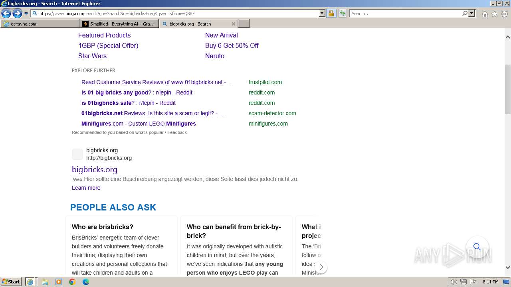Open the Minifigures.com Custom LEGO link
The image size is (511, 287).
pos(139,124)
